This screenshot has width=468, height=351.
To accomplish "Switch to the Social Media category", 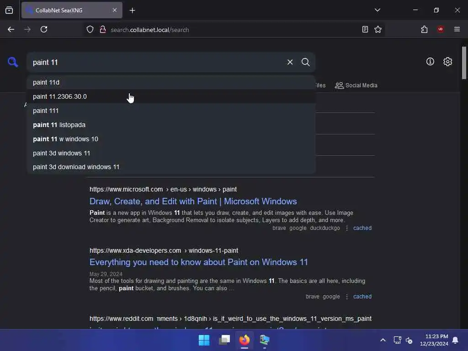I will [x=356, y=85].
